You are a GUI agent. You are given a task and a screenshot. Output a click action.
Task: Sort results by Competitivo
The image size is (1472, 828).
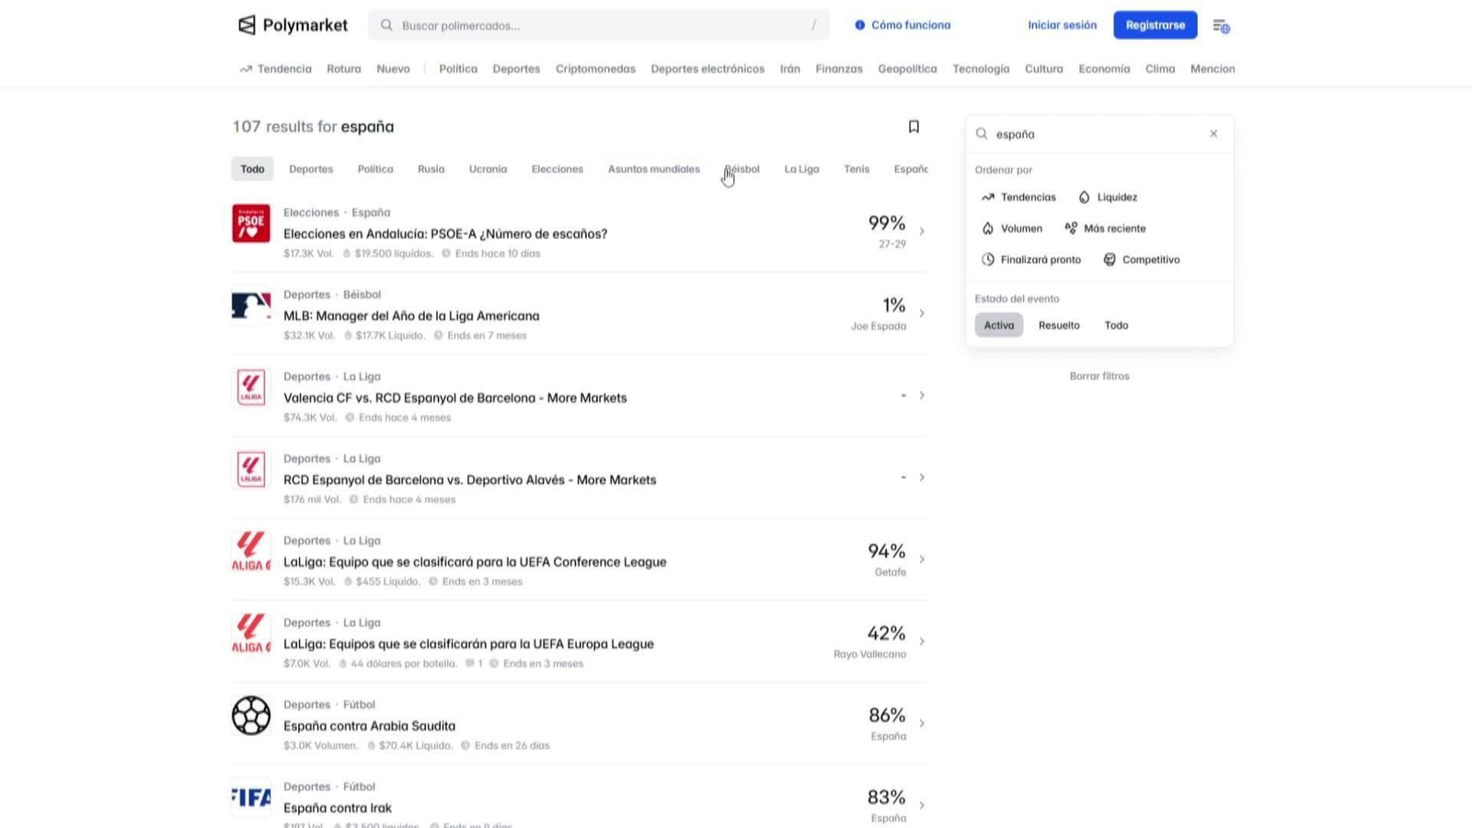coord(1141,259)
